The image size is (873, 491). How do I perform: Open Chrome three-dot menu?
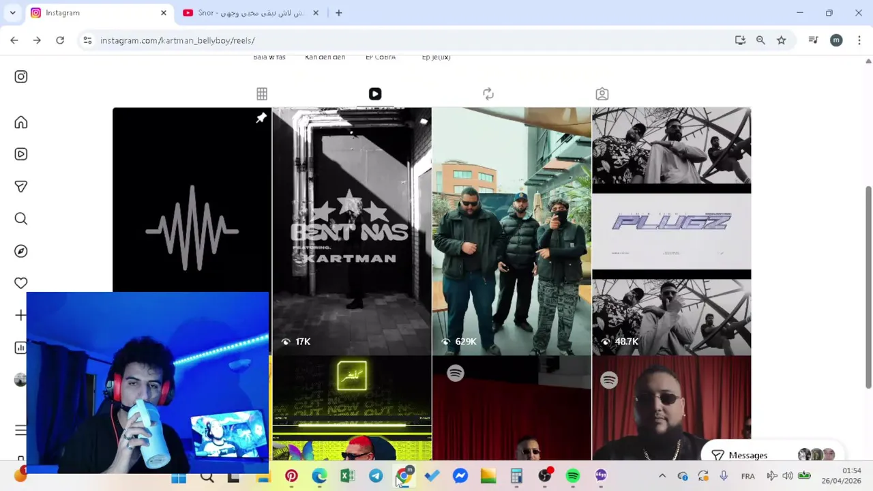859,41
